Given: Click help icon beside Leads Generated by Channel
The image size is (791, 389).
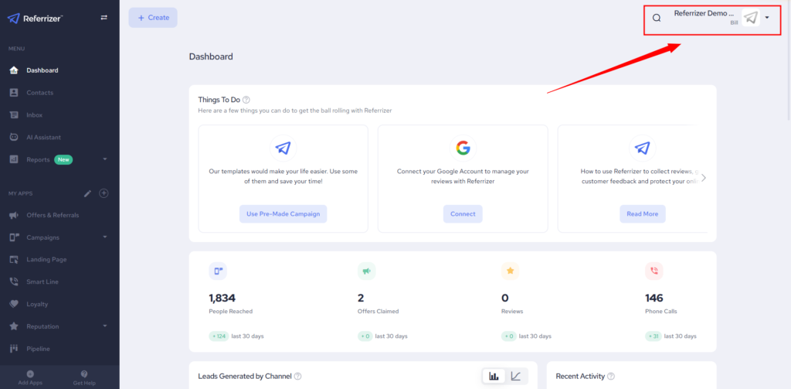Looking at the screenshot, I should pos(297,377).
